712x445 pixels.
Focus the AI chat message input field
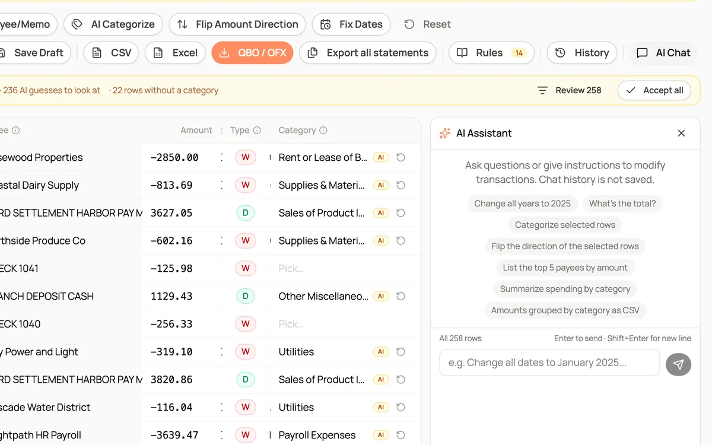(x=549, y=363)
